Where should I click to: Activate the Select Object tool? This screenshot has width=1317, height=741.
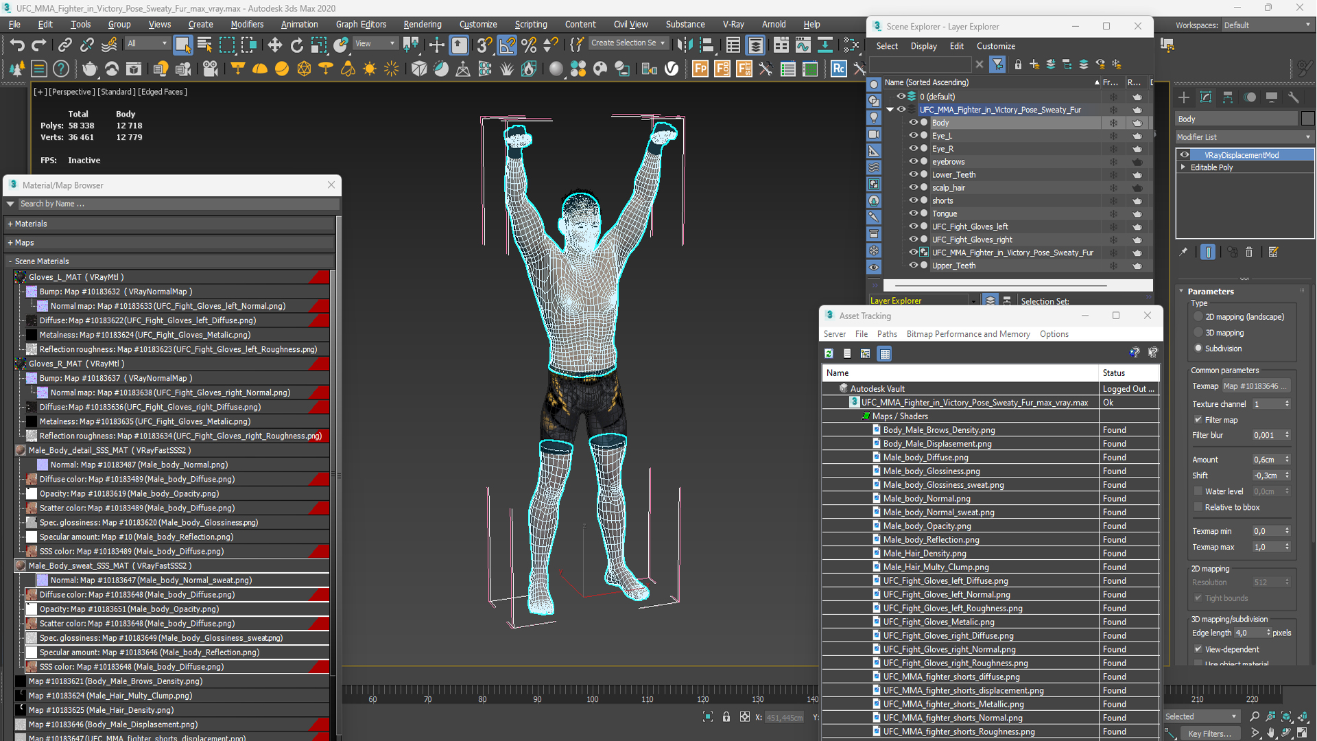[182, 45]
